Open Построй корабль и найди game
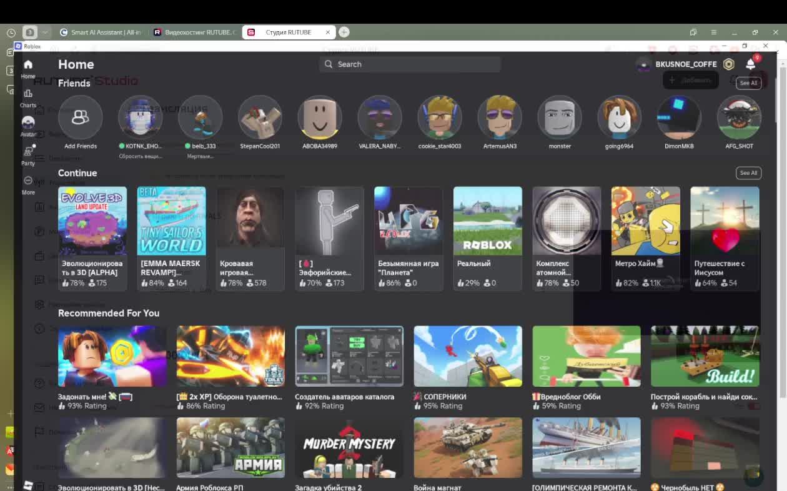Image resolution: width=787 pixels, height=491 pixels. pyautogui.click(x=705, y=367)
